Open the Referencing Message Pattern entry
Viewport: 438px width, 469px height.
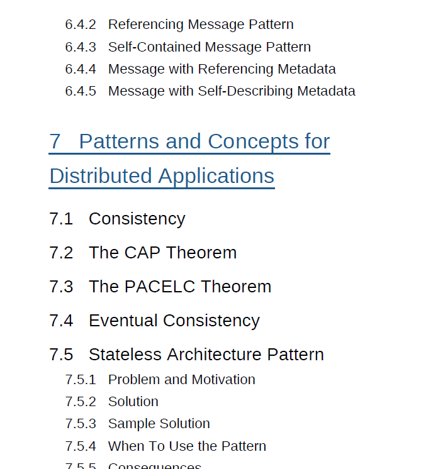click(x=200, y=25)
